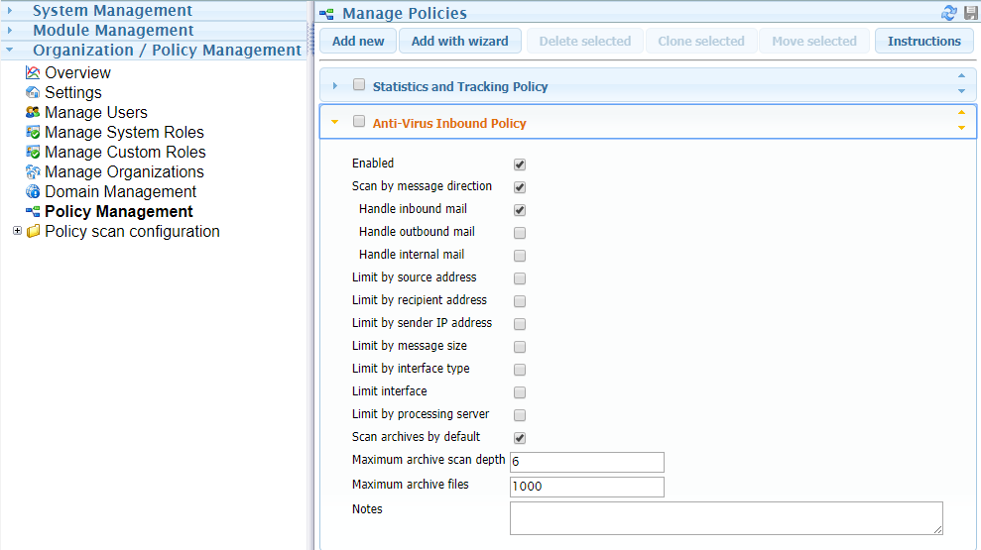Uncheck the Enabled checkbox
The image size is (981, 550).
520,165
